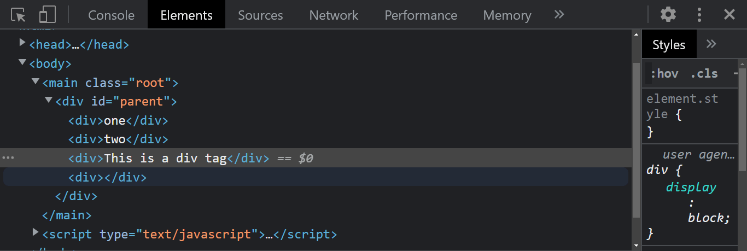Switch to the Console tab
Image resolution: width=747 pixels, height=251 pixels.
click(111, 15)
